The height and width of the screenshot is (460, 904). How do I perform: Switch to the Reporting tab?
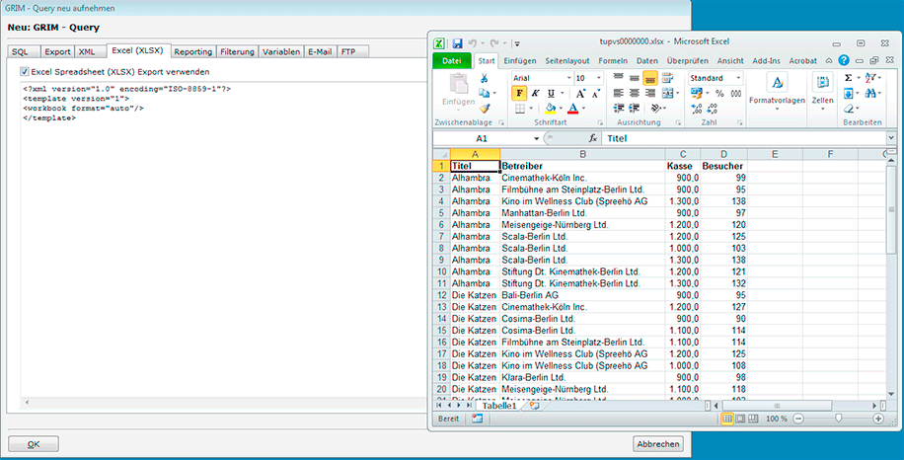tap(192, 51)
